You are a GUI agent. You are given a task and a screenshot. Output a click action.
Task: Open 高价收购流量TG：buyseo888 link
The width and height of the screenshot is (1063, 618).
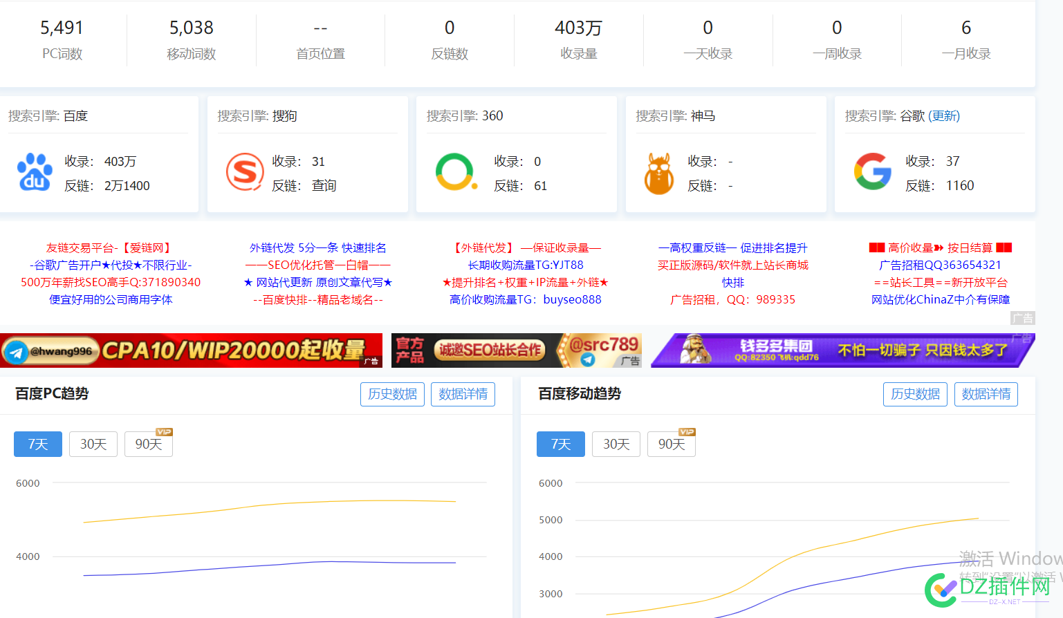click(526, 299)
